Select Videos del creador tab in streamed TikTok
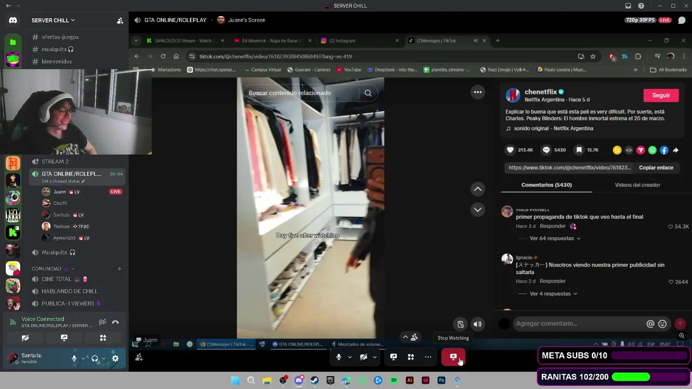 [637, 185]
